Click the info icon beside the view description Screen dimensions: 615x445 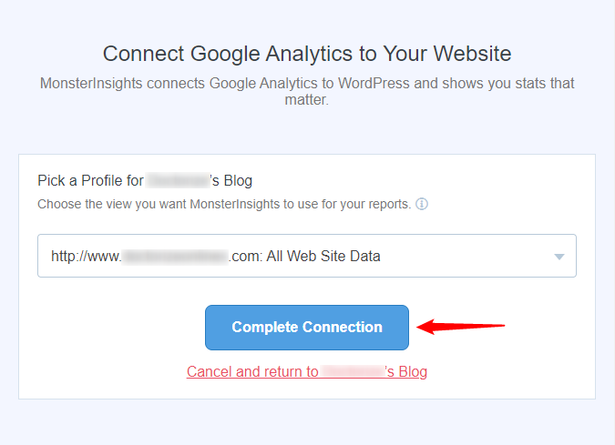click(423, 204)
